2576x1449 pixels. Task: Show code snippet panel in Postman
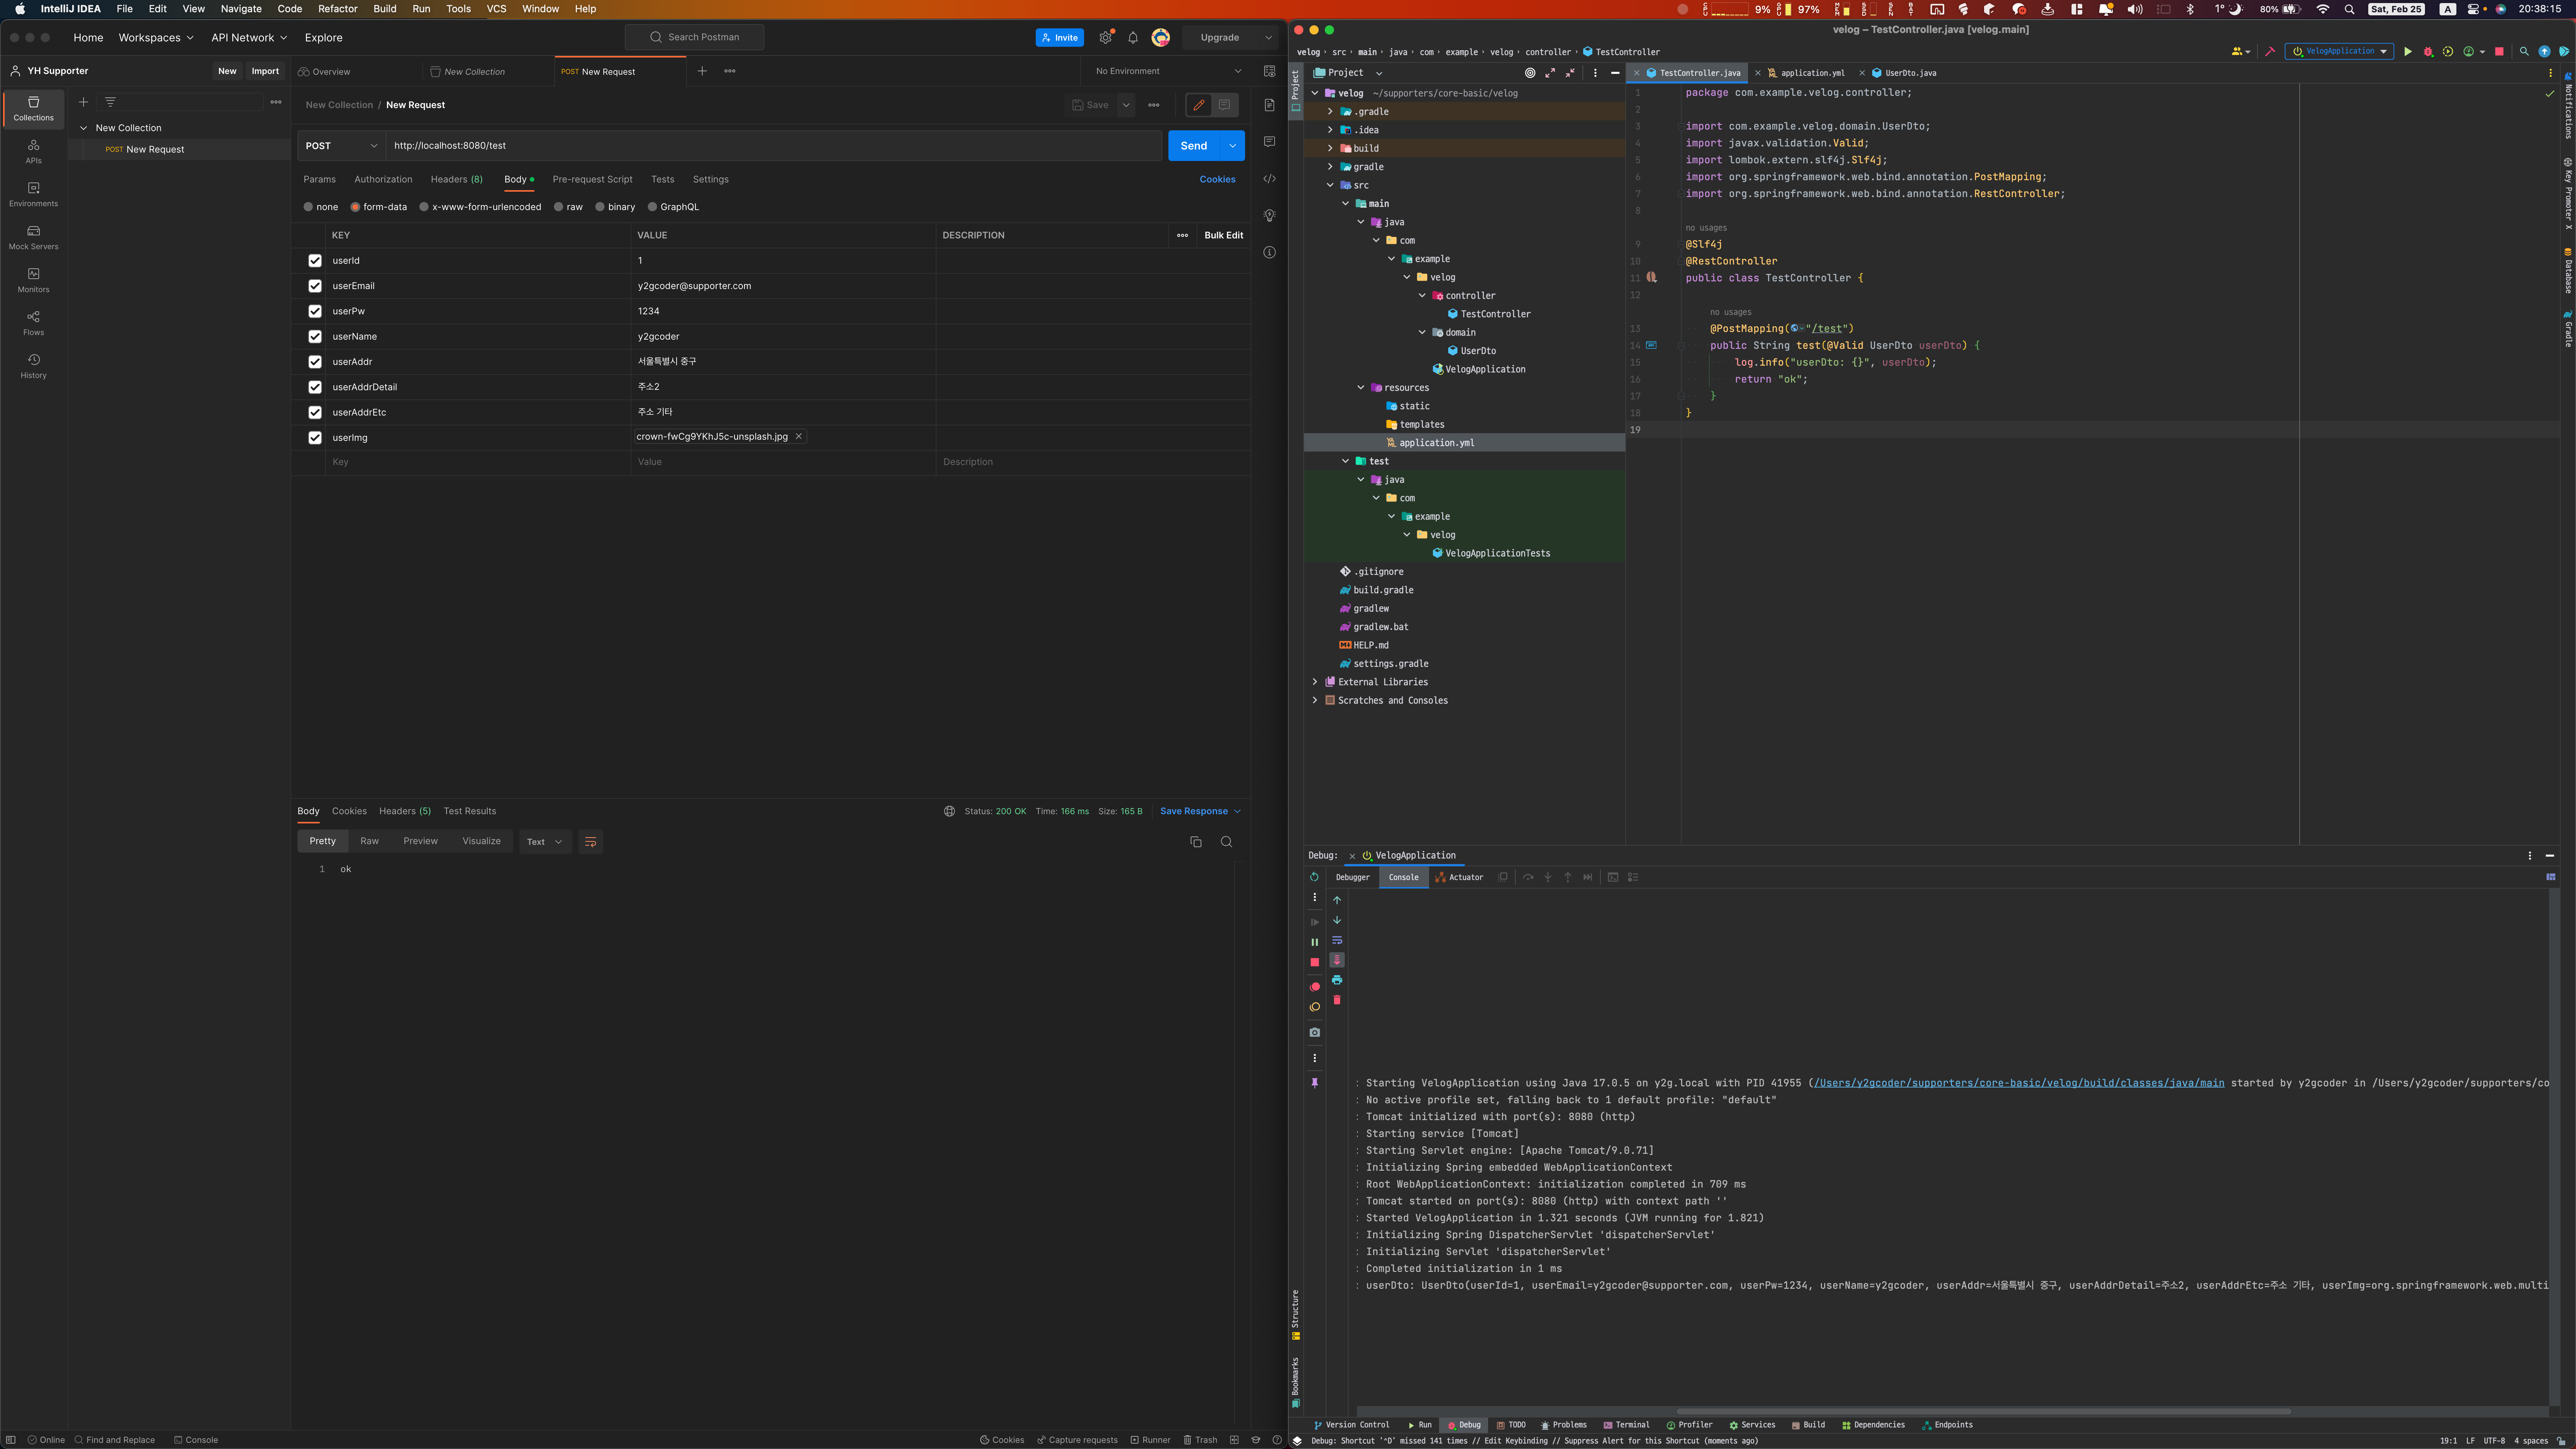(1269, 179)
